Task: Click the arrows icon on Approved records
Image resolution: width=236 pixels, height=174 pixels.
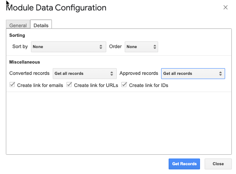Action: 221,74
